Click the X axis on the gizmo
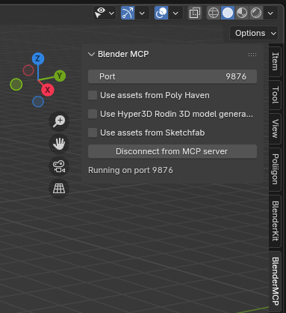Viewport: 286px width, 313px height. point(48,90)
